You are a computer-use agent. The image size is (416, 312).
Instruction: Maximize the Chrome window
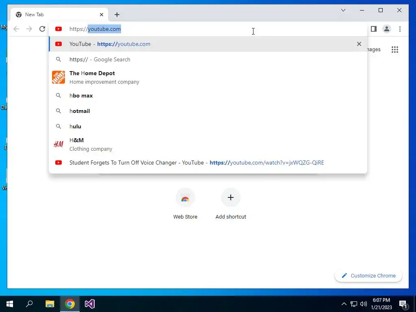point(380,10)
